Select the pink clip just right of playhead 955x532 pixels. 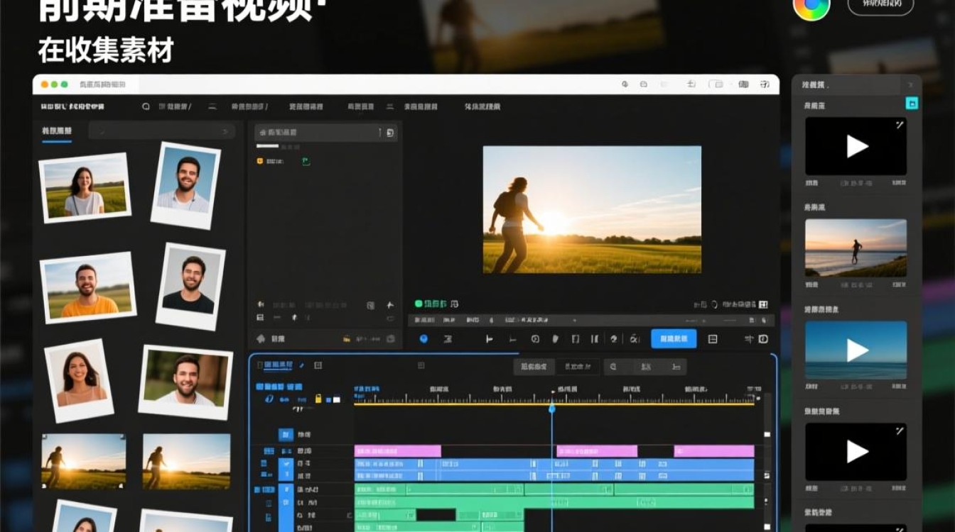coord(597,451)
